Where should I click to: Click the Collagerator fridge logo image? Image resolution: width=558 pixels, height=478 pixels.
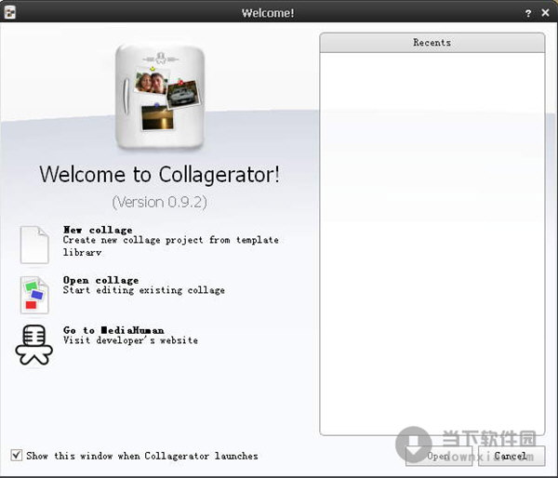160,96
